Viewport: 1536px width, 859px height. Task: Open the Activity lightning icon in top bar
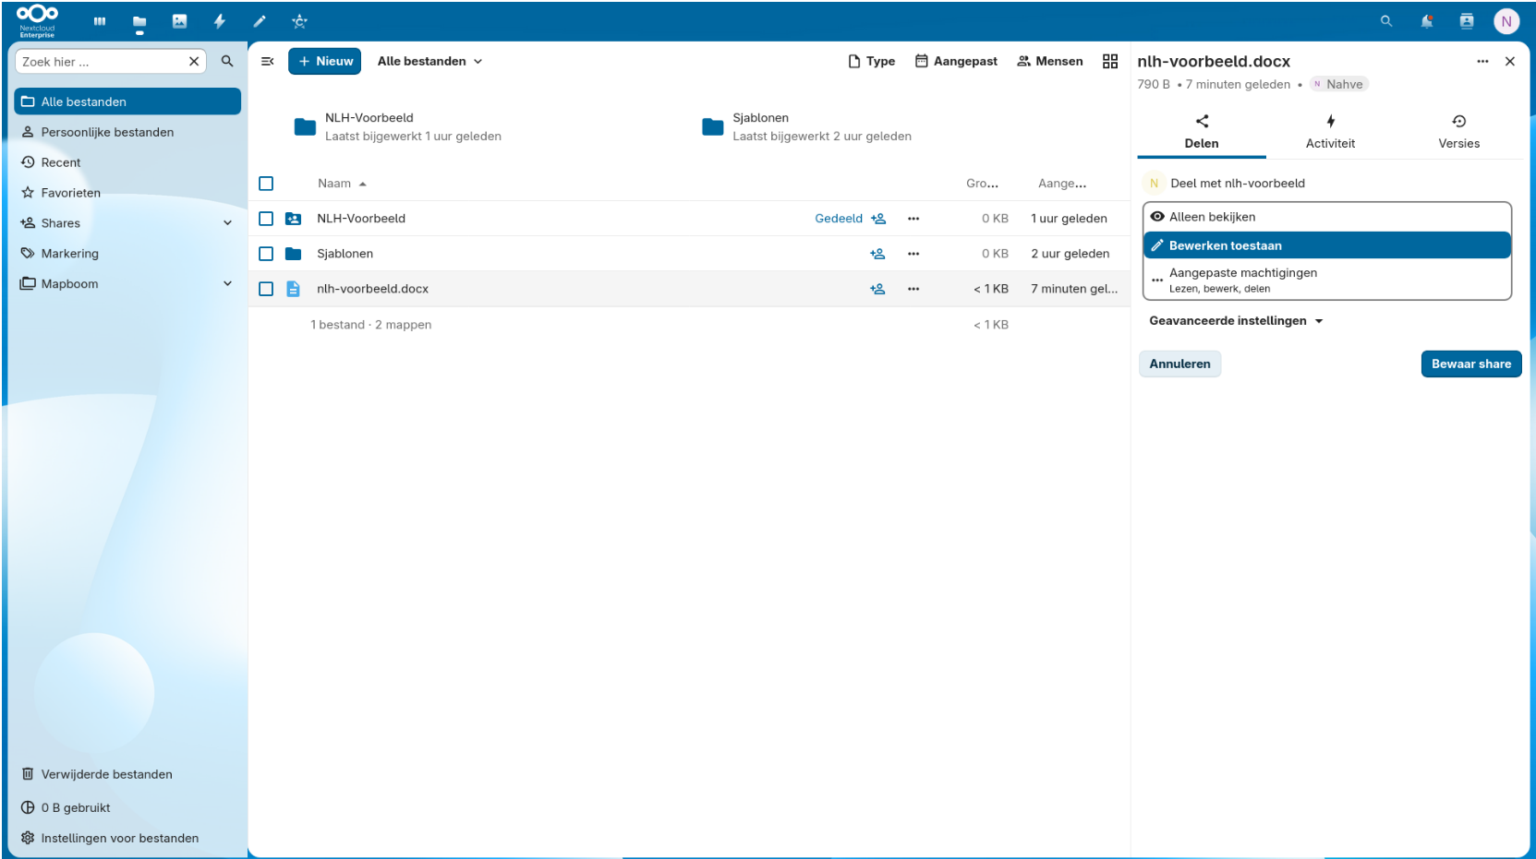220,21
